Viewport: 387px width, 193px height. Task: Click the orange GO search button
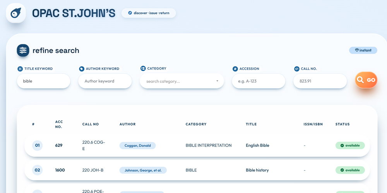pos(366,80)
